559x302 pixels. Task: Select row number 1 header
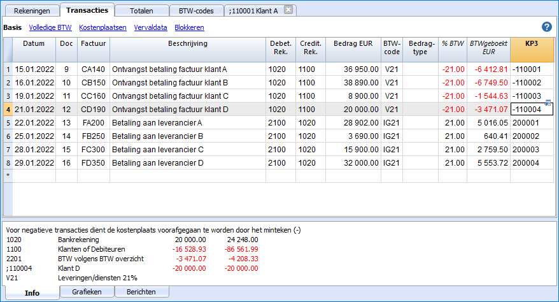pos(8,69)
